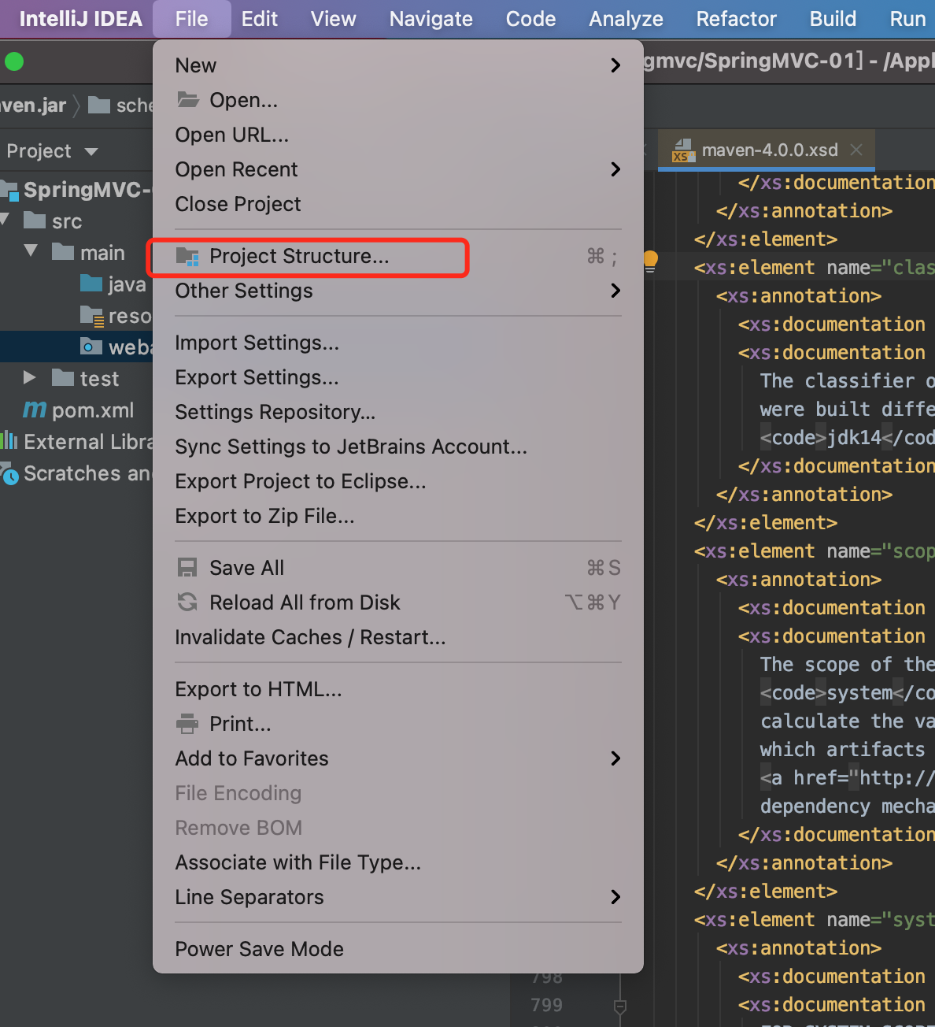Expand the Add to Favorites submenu arrow
Screen dimensions: 935x1027
616,758
